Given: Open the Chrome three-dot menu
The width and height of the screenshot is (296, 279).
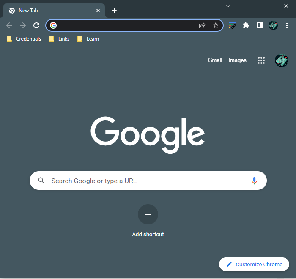Looking at the screenshot, I should tap(287, 25).
